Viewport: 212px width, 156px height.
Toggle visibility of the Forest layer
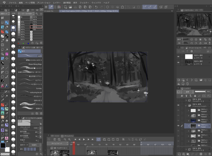coord(178,126)
